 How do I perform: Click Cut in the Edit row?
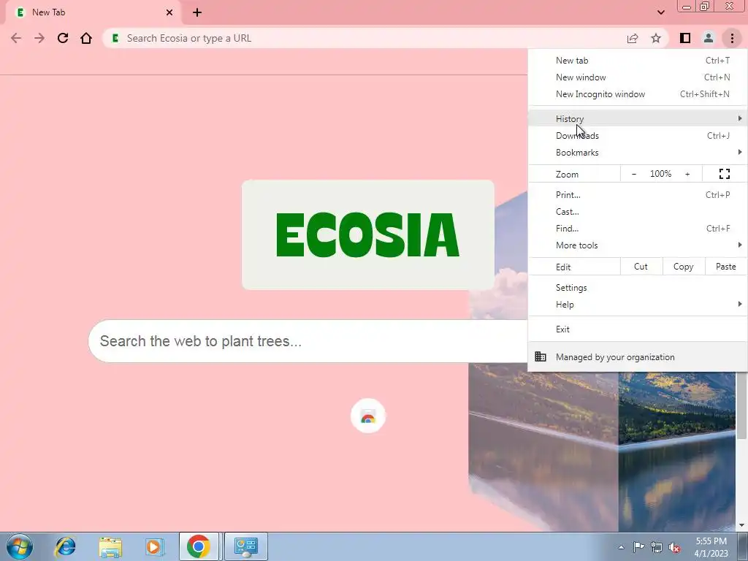(641, 267)
